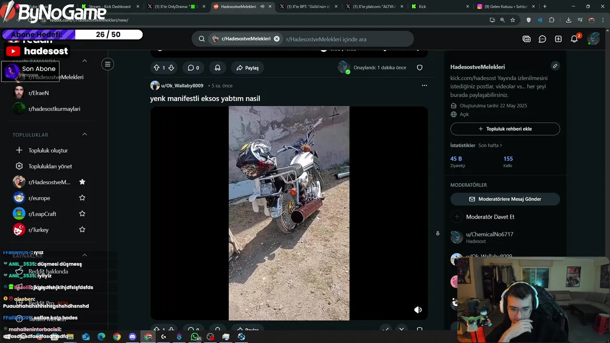The width and height of the screenshot is (610, 343).
Task: Open r/hadesostkurmaylari from recent list
Action: coord(54,109)
